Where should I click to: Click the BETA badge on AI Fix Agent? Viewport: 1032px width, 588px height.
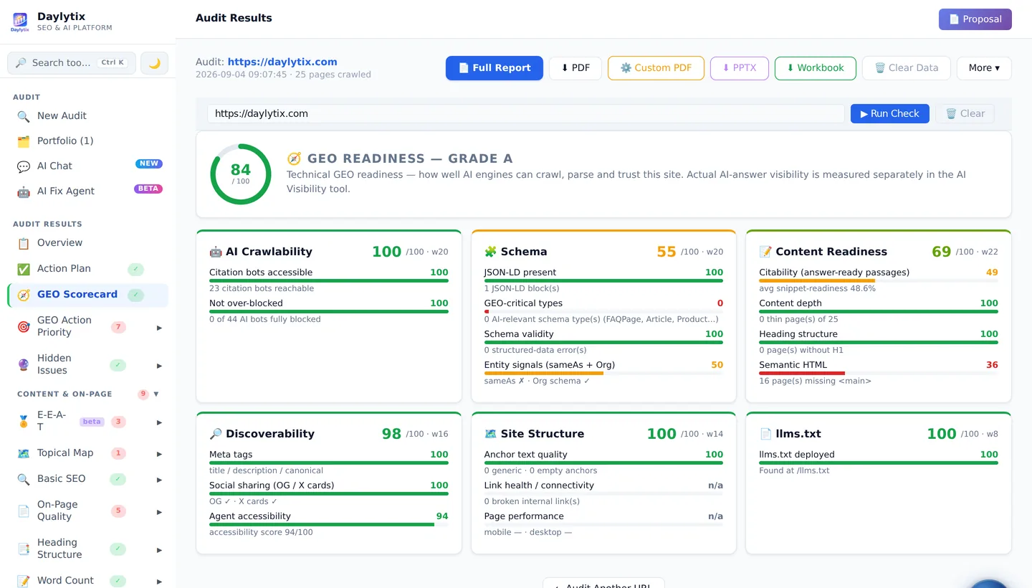click(x=148, y=189)
